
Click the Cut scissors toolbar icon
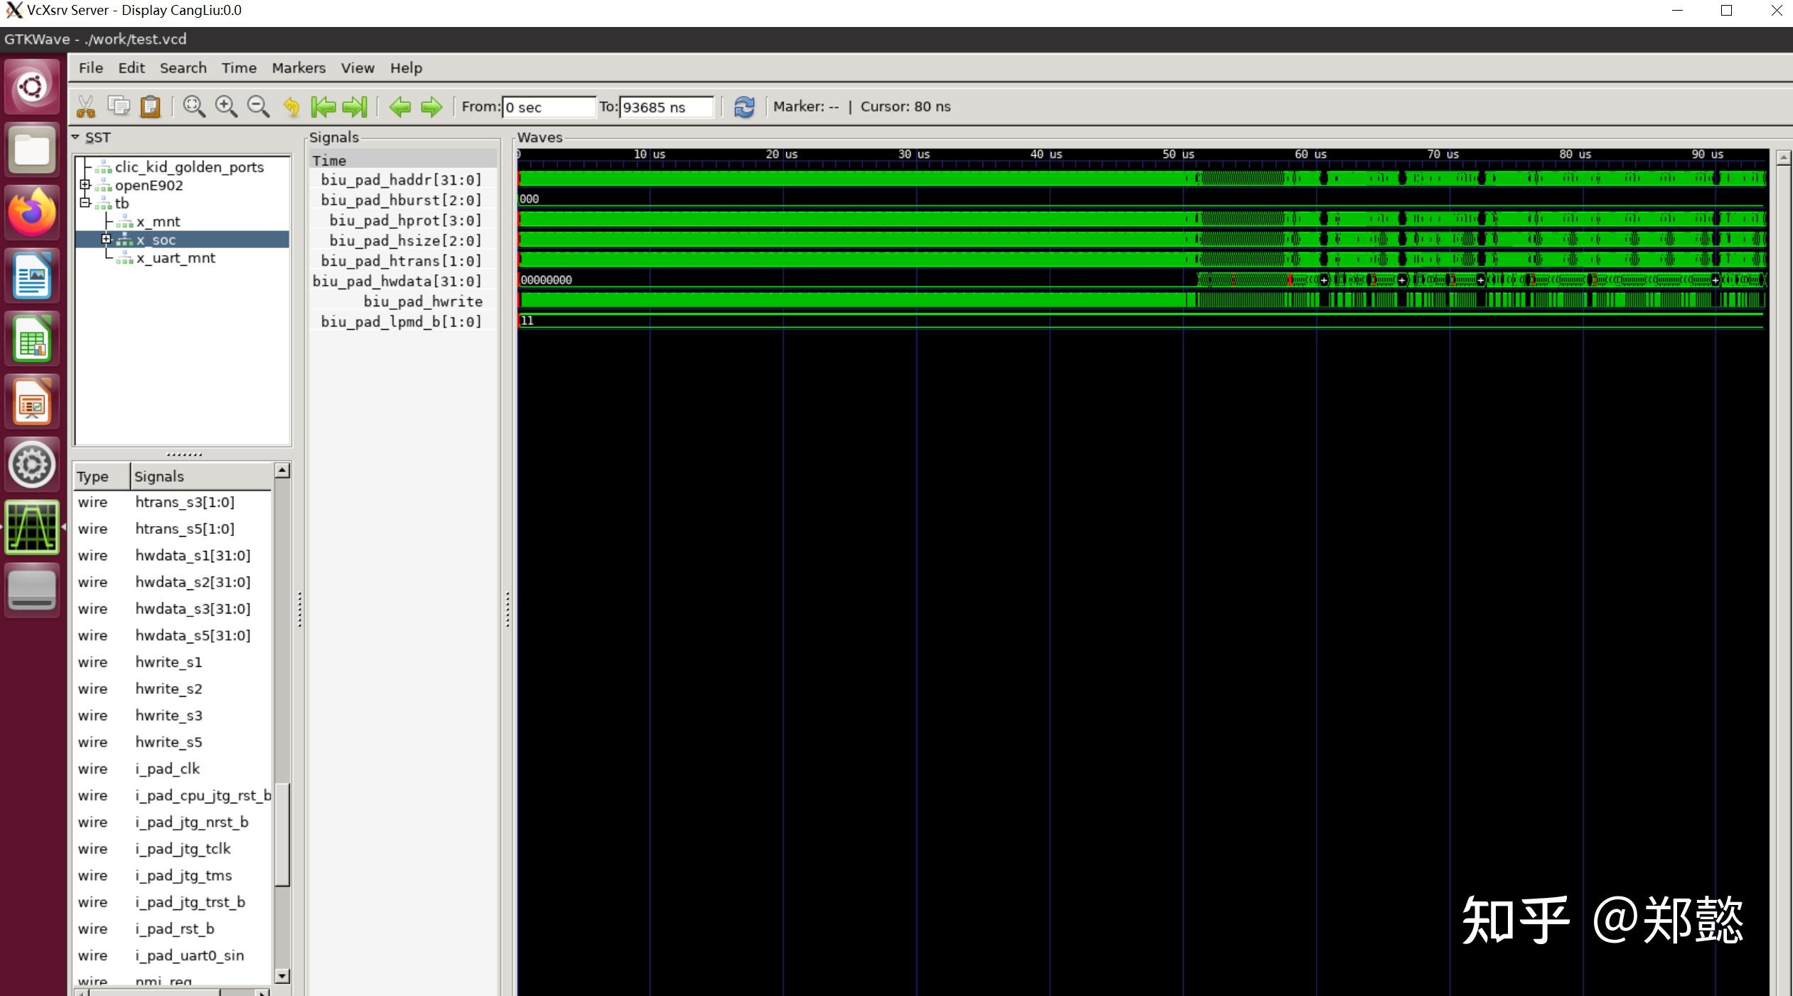[86, 107]
